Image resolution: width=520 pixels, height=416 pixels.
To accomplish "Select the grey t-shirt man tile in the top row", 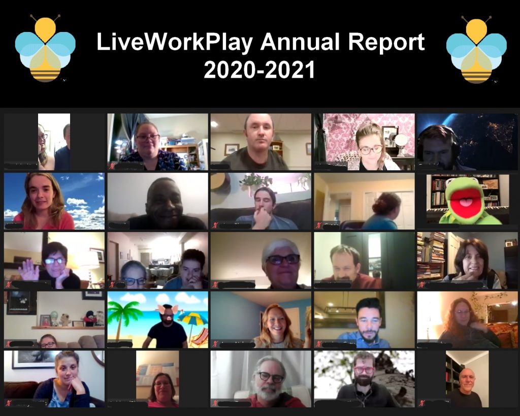I will point(261,142).
